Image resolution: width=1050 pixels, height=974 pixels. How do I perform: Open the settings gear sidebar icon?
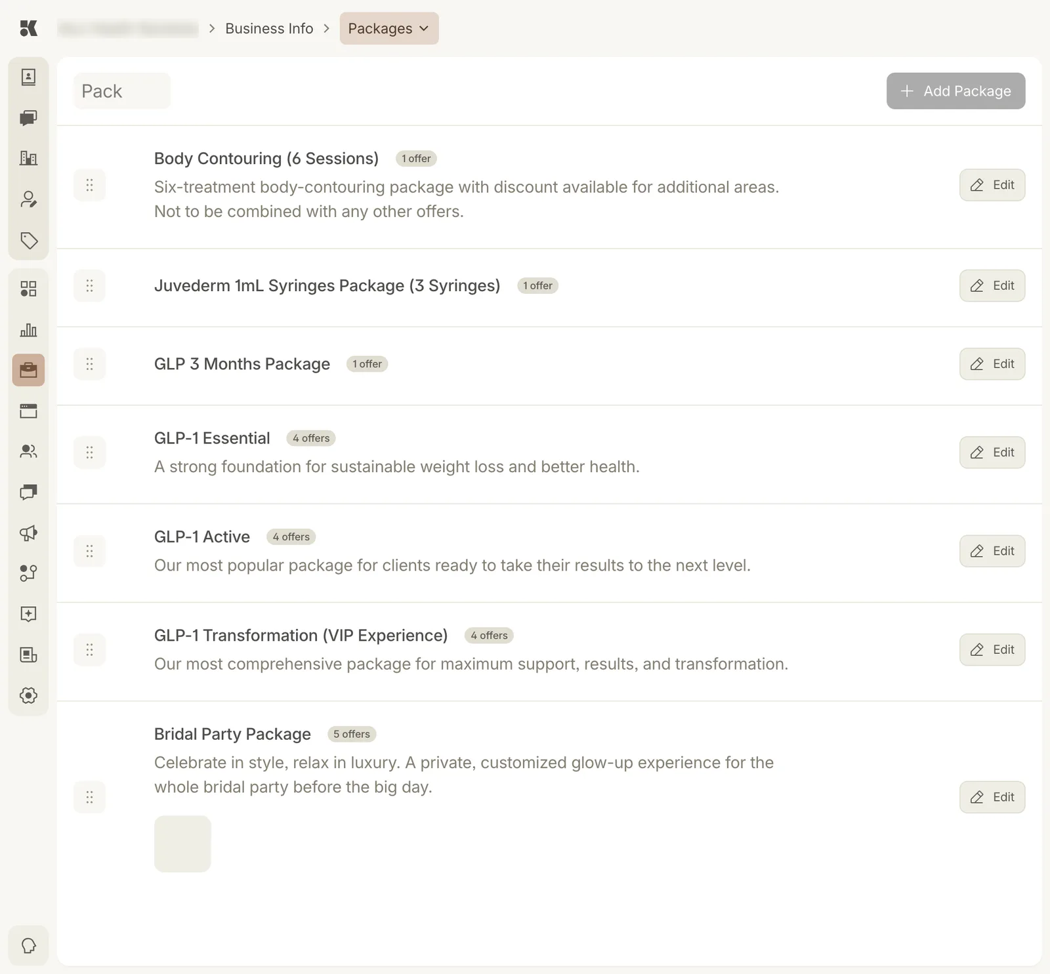point(28,695)
